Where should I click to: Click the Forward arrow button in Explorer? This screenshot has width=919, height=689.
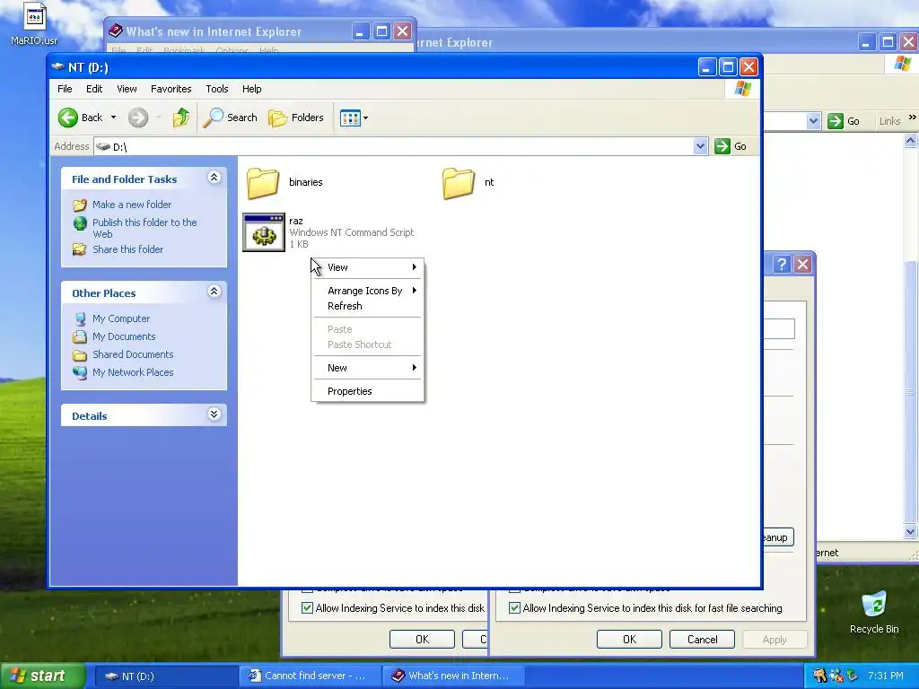[x=138, y=118]
